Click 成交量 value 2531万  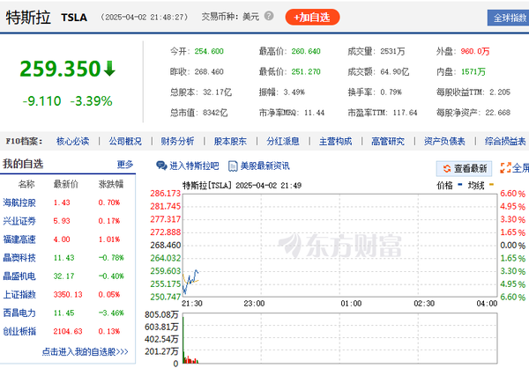(392, 51)
